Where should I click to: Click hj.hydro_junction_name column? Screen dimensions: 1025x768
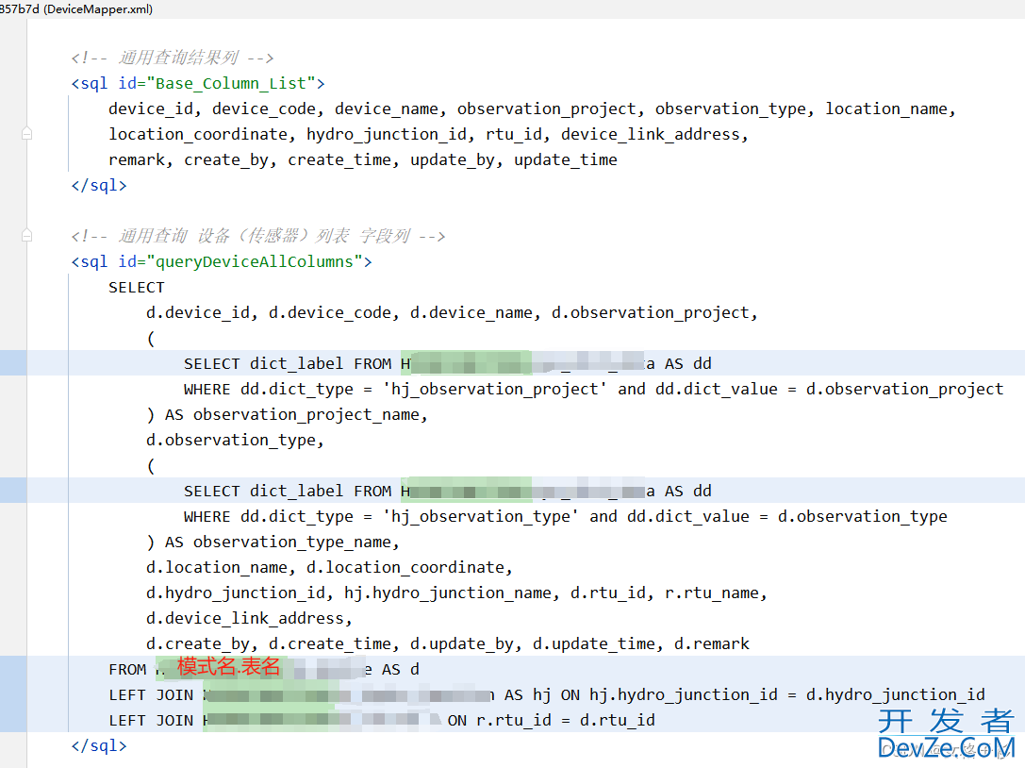coord(448,593)
